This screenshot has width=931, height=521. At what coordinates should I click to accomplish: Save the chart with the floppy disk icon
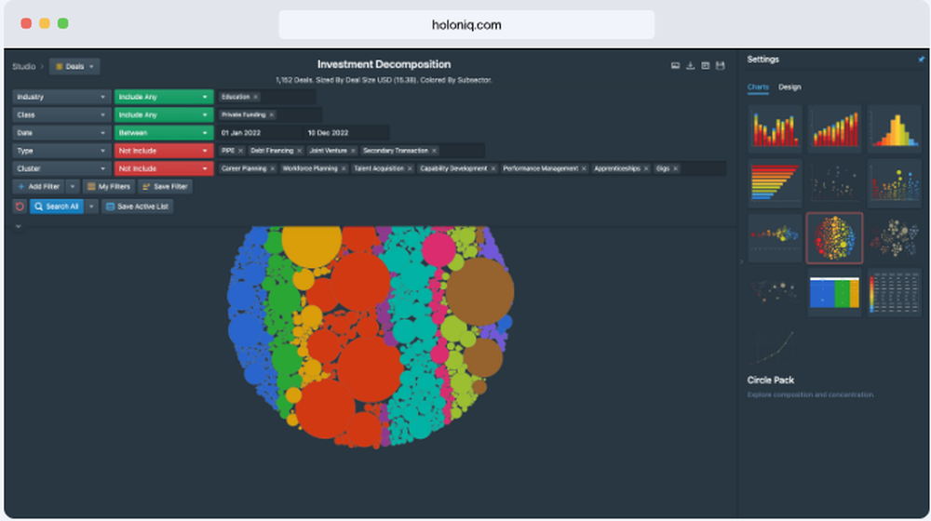720,65
